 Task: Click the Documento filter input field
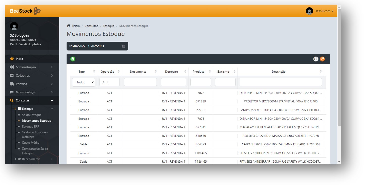tap(140, 82)
